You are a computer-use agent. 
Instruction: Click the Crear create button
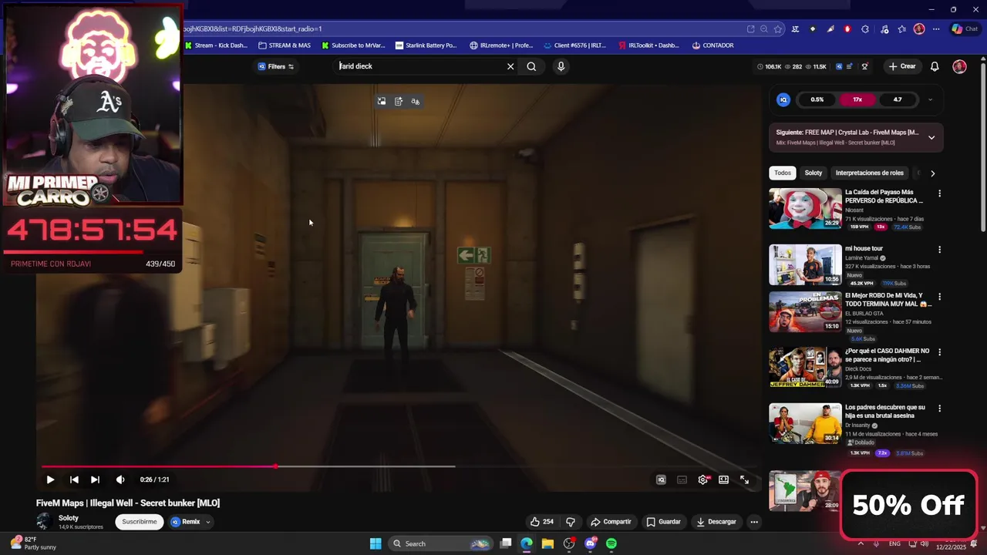[x=902, y=66]
